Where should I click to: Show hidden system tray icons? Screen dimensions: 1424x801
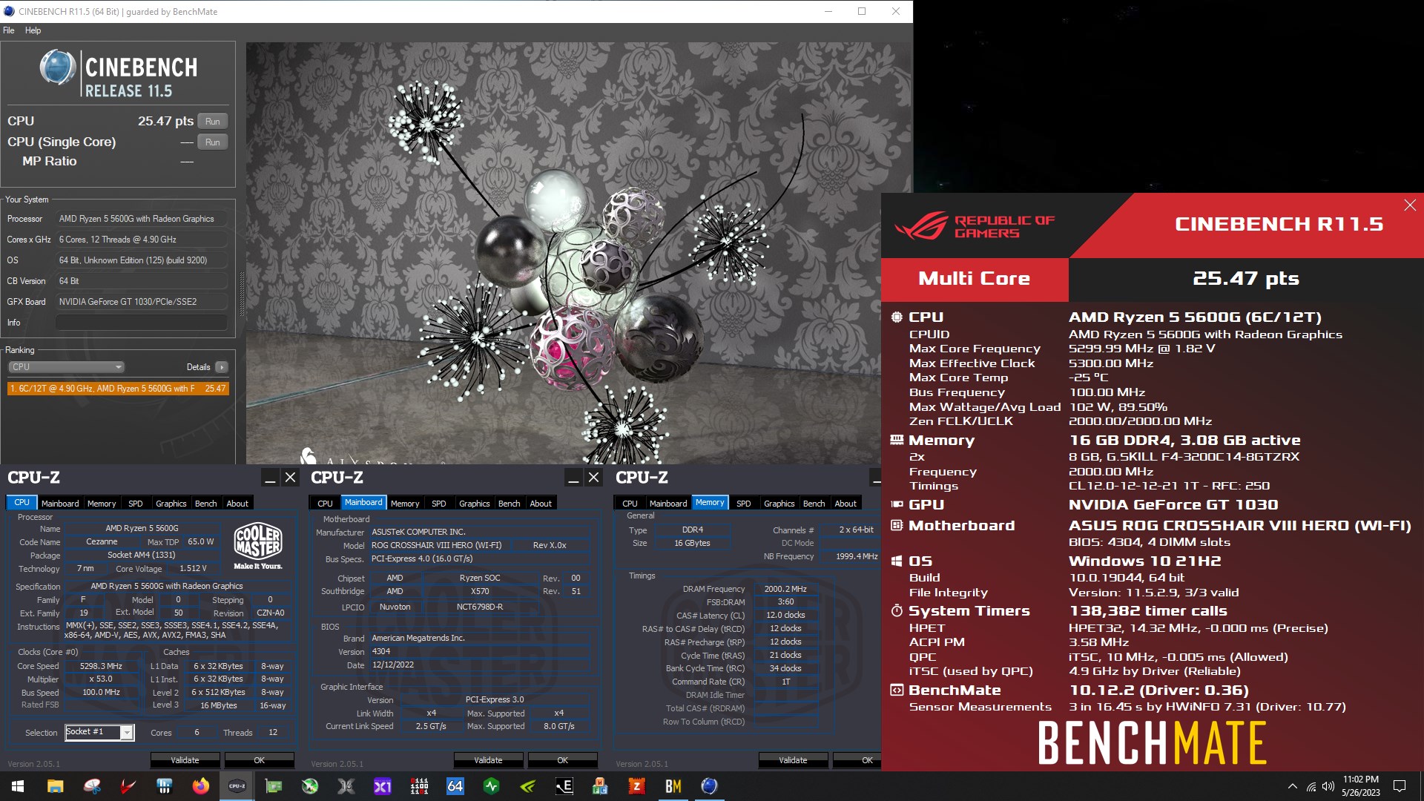[x=1293, y=786]
